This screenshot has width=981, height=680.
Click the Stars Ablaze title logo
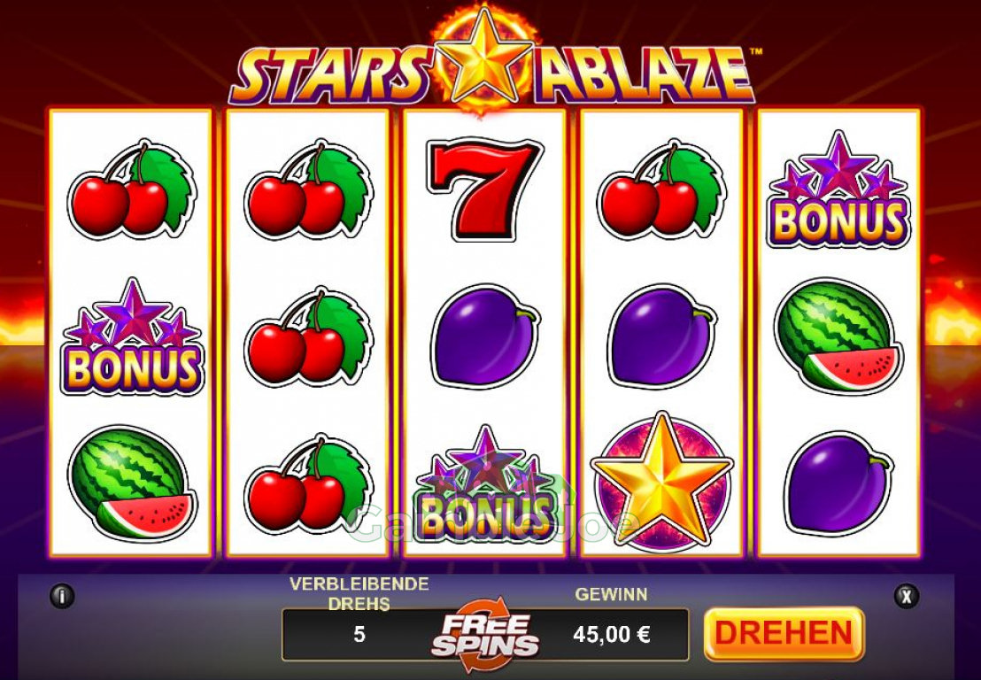click(x=491, y=63)
